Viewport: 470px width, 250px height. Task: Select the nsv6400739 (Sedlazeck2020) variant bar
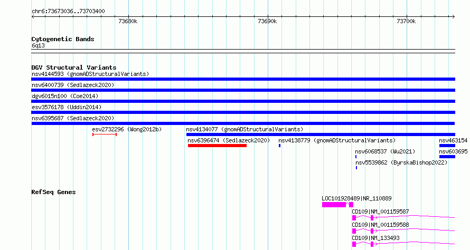[x=243, y=90]
